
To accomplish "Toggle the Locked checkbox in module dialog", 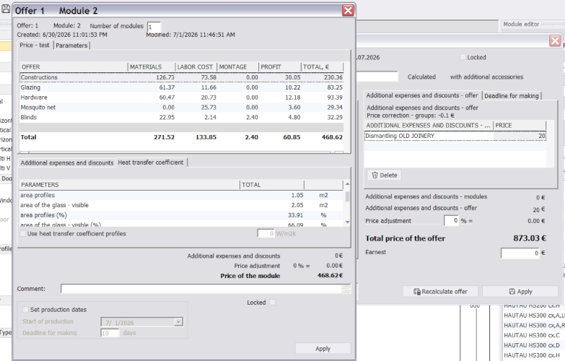I will pyautogui.click(x=273, y=303).
